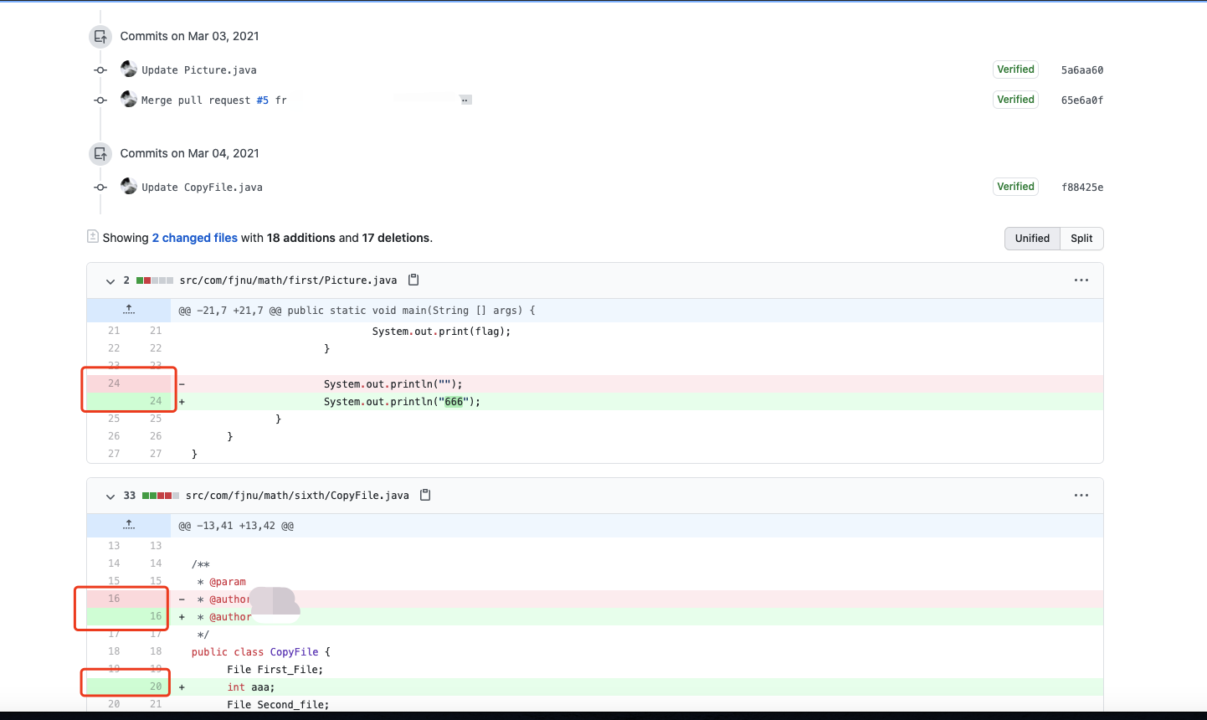Click commit hash 5a6aa60

tap(1081, 69)
